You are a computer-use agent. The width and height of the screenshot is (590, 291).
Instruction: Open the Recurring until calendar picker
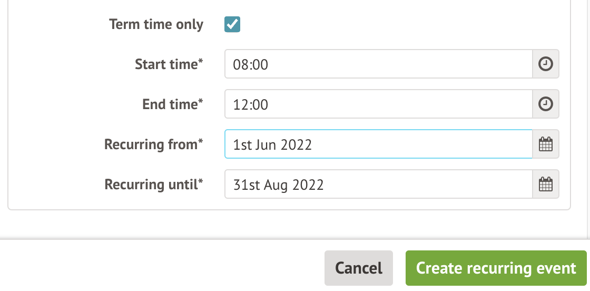pyautogui.click(x=546, y=185)
